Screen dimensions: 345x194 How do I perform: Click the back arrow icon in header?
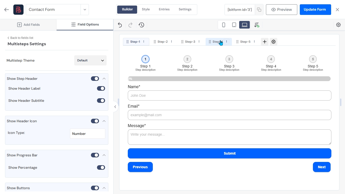pyautogui.click(x=7, y=10)
